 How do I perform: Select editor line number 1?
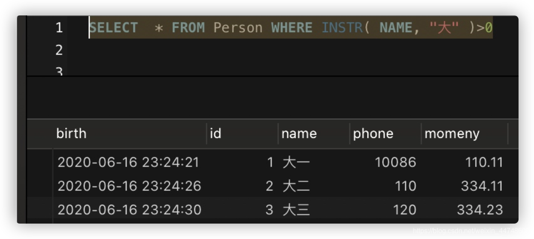pos(59,28)
